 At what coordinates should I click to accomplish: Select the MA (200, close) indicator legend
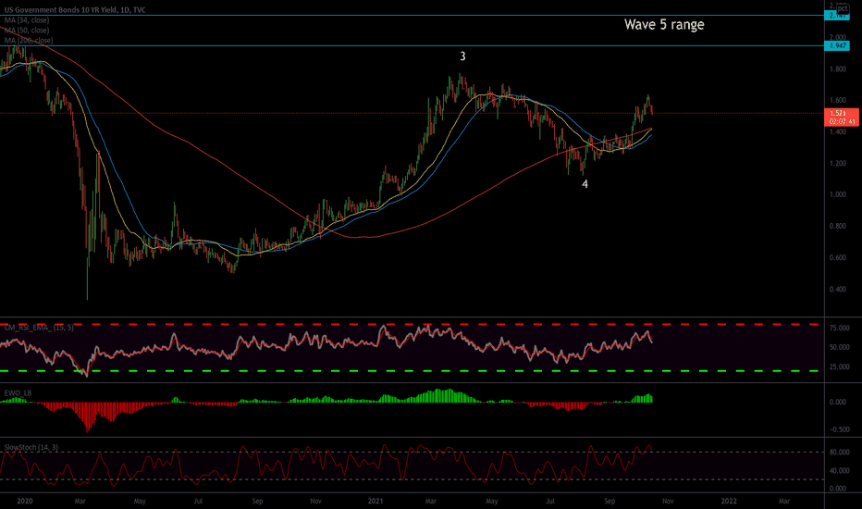(x=29, y=41)
